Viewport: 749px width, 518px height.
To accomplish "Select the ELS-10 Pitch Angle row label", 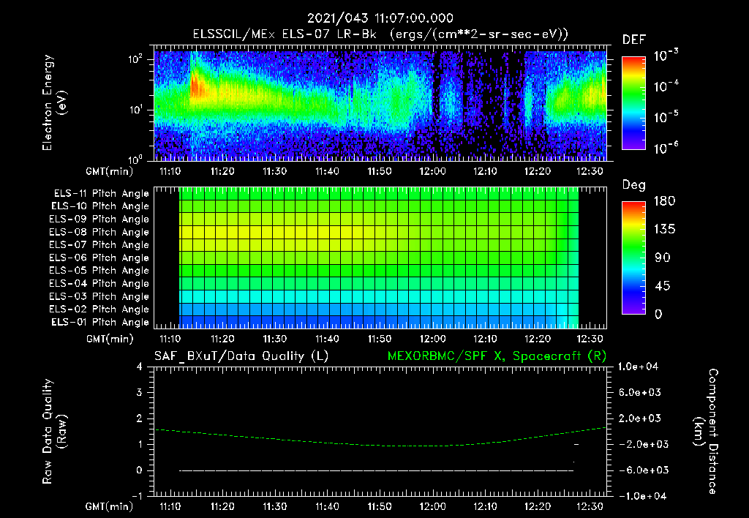I will point(100,206).
